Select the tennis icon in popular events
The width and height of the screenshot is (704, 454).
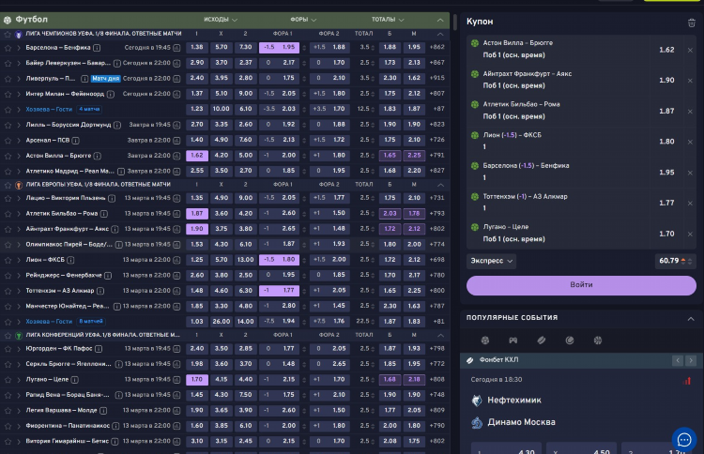(x=570, y=340)
